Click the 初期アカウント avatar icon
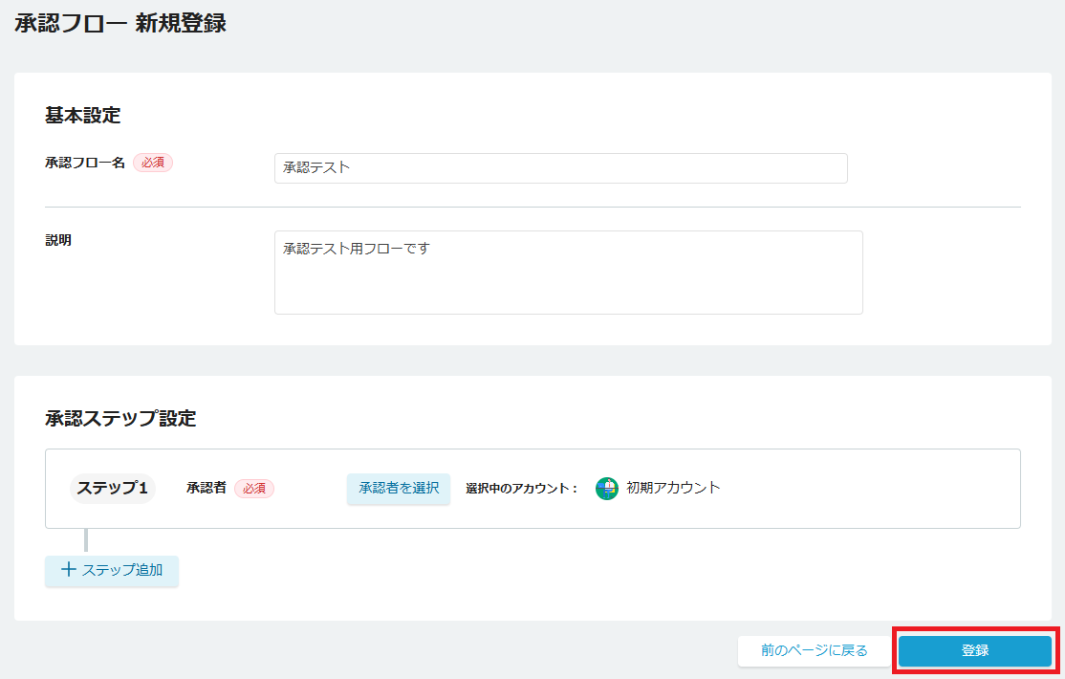The image size is (1065, 679). (607, 489)
